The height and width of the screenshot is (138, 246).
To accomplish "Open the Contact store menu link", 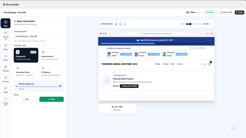I will coord(180,64).
